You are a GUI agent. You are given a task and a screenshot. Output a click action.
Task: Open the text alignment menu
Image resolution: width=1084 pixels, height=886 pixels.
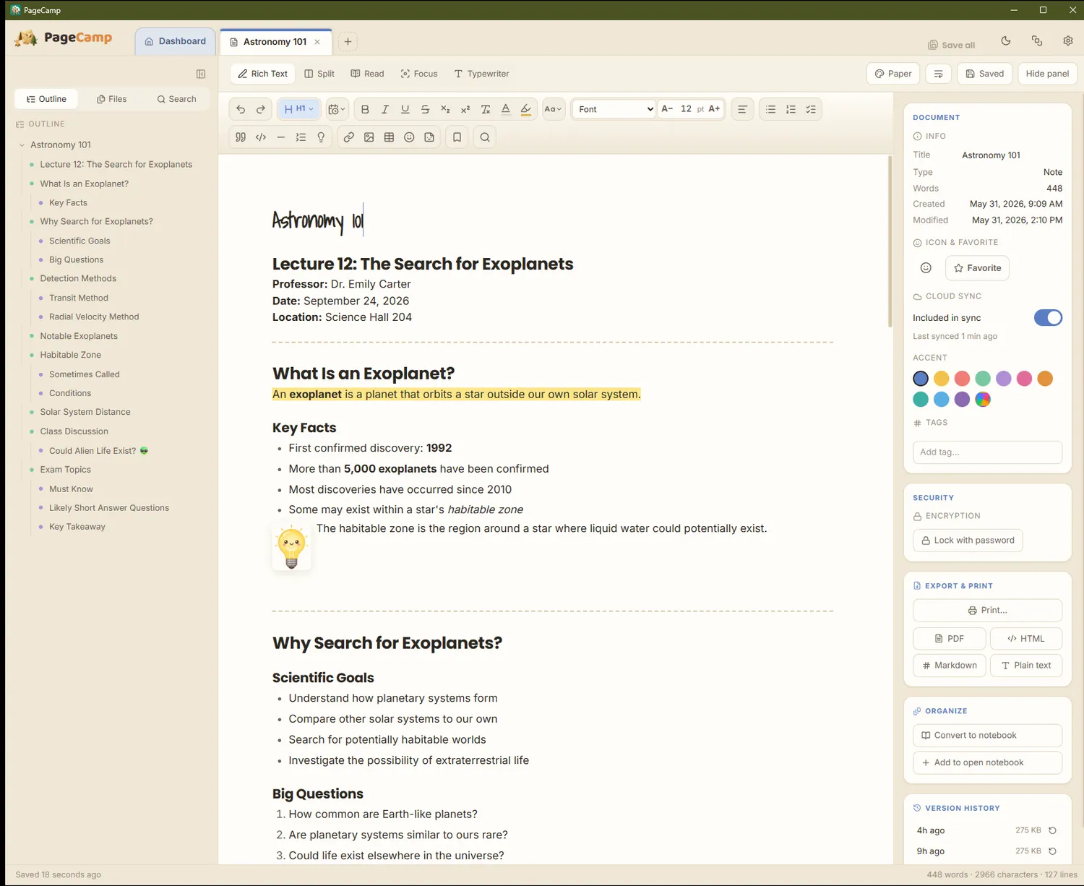coord(742,109)
